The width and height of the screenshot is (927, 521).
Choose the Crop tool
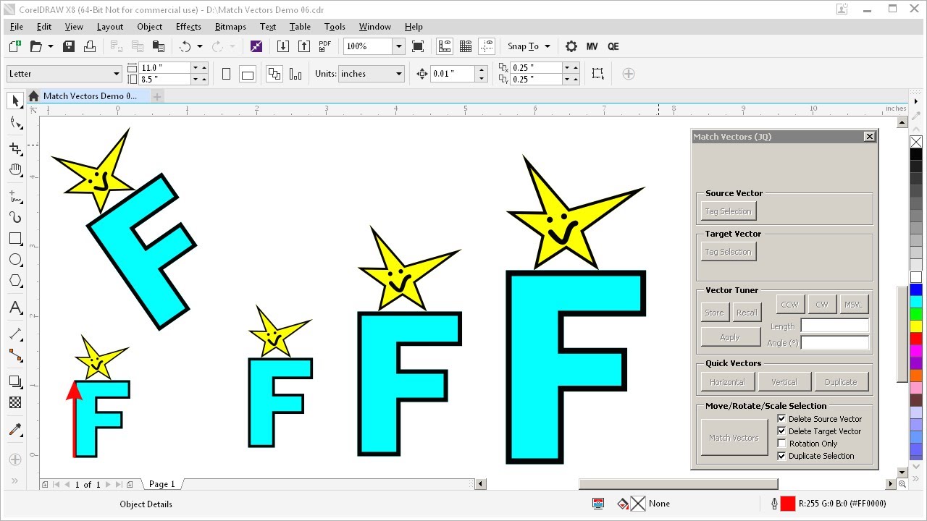coord(15,148)
